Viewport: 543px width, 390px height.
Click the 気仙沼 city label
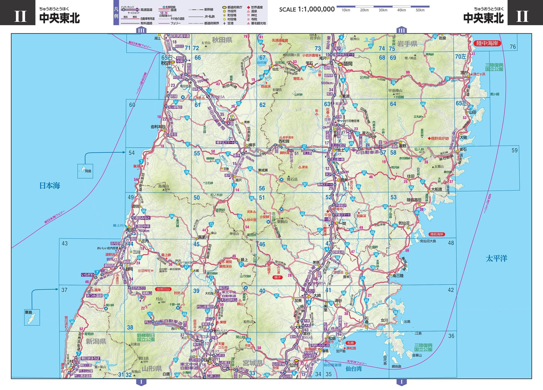[x=404, y=223]
